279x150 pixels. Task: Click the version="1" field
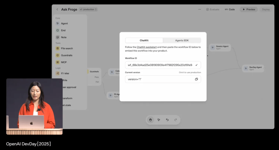tap(163, 79)
